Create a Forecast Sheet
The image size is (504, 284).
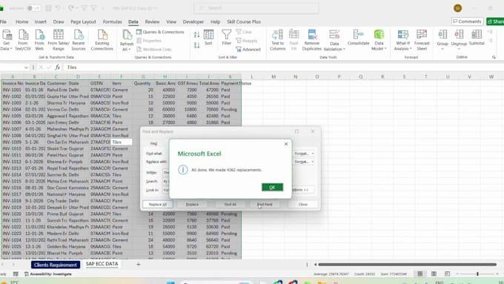click(x=422, y=40)
